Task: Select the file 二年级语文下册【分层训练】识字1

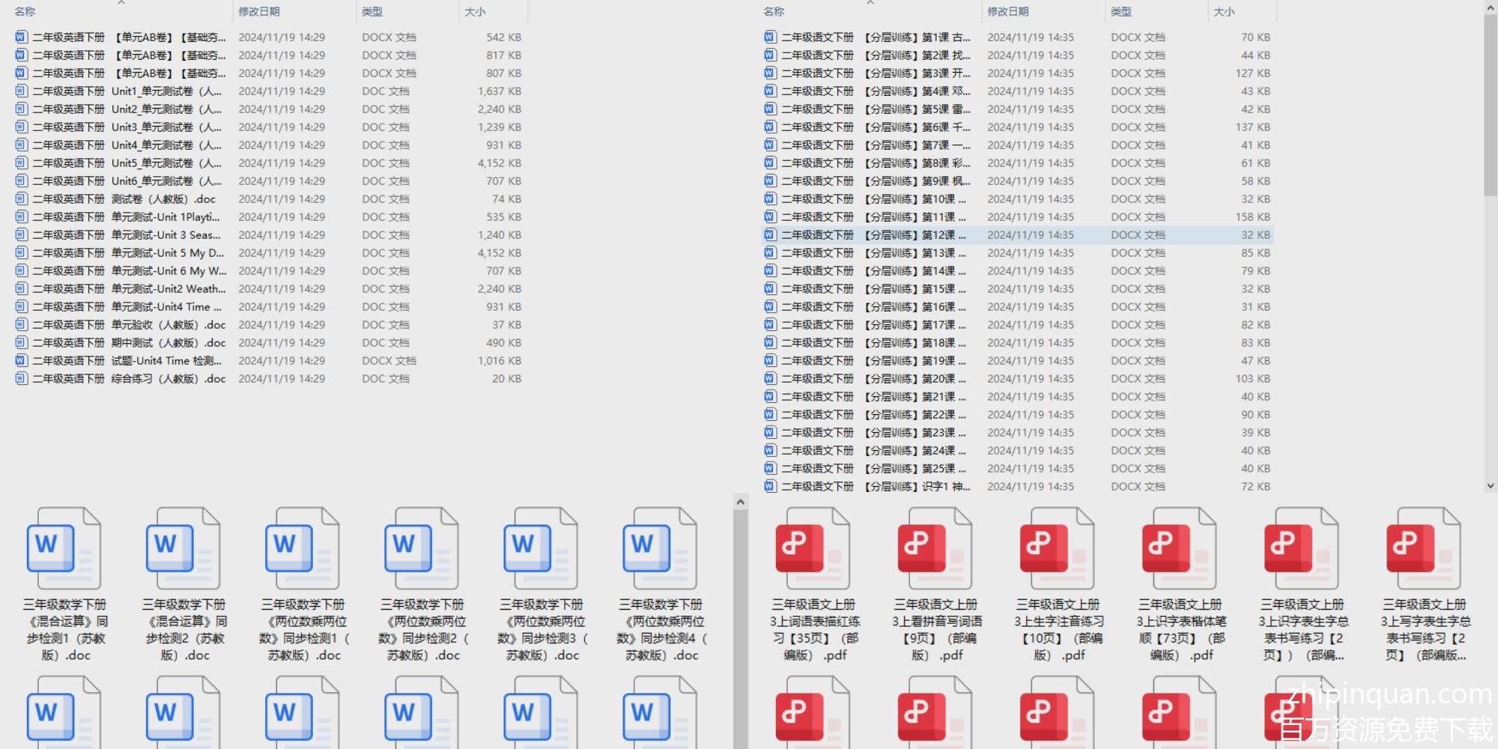Action: (875, 487)
